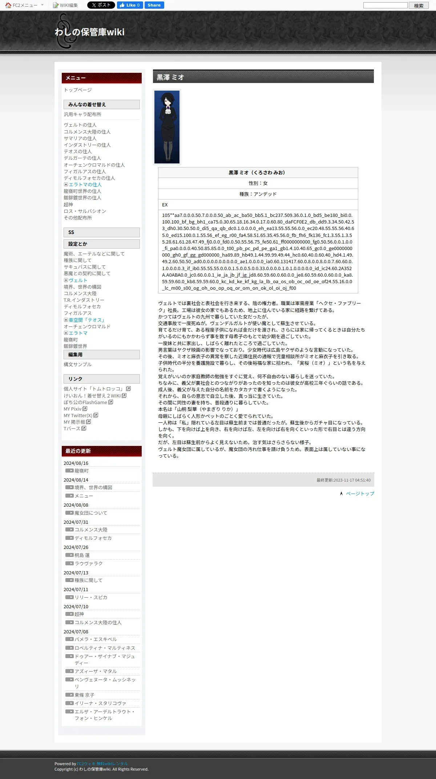This screenshot has width=436, height=779.
Task: Click external-link icon beside 個人サイト「トムトロッコ」
Action: pos(128,389)
